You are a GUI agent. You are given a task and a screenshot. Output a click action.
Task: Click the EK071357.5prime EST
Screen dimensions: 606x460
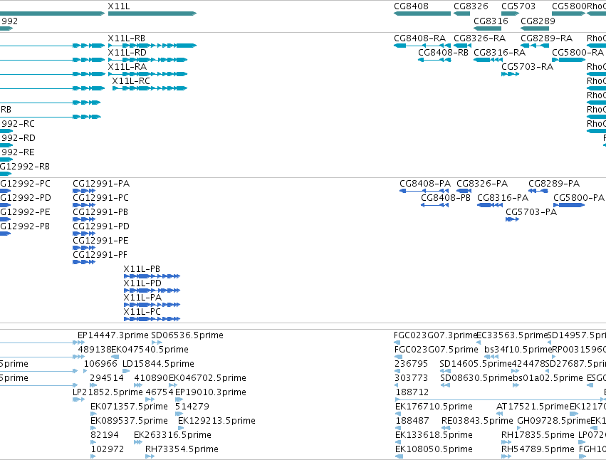93,414
